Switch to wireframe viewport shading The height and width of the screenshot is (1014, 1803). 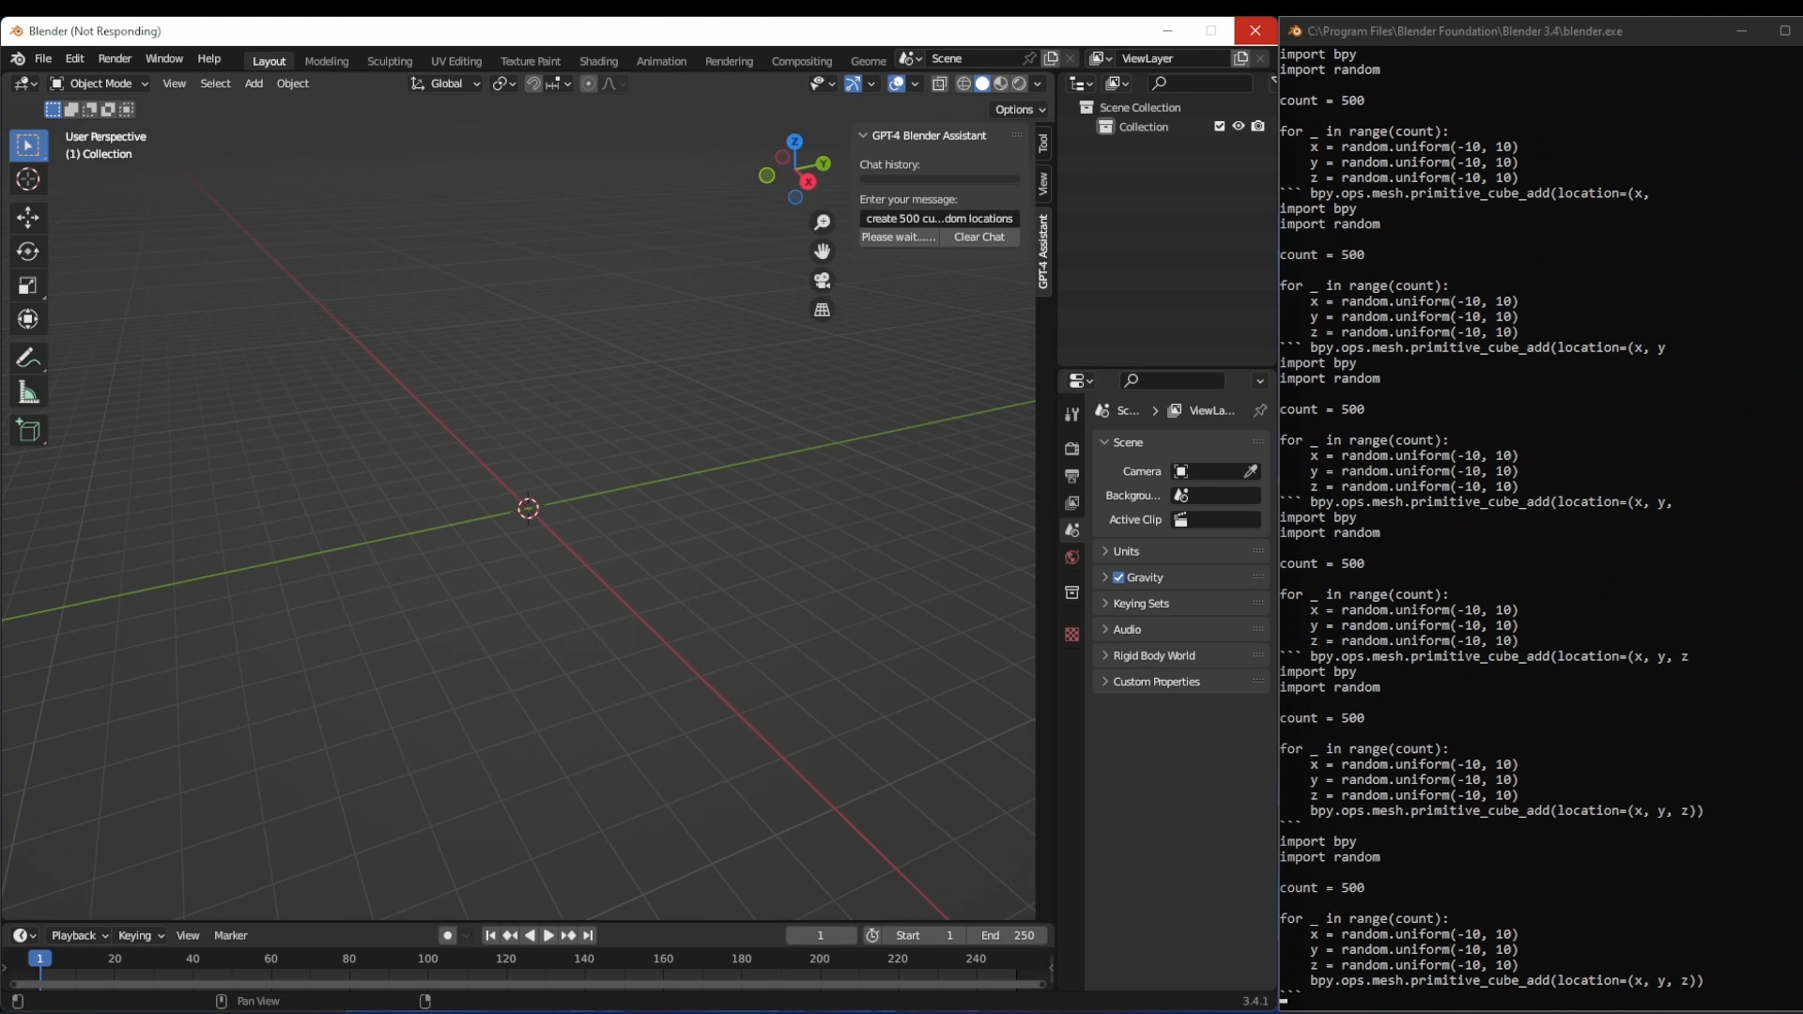(963, 84)
